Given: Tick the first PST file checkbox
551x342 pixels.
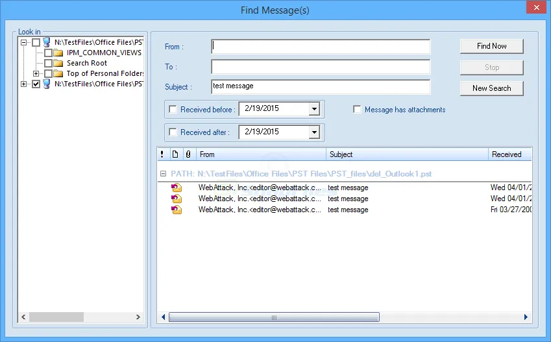Looking at the screenshot, I should (36, 43).
